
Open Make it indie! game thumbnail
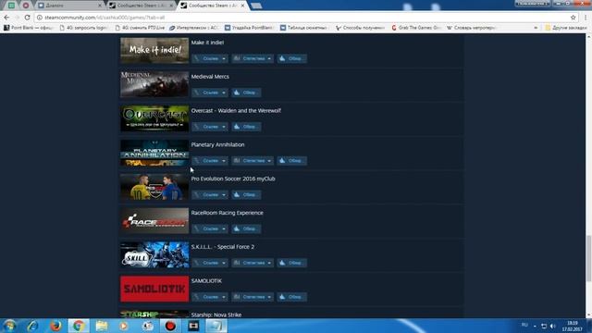click(x=154, y=50)
